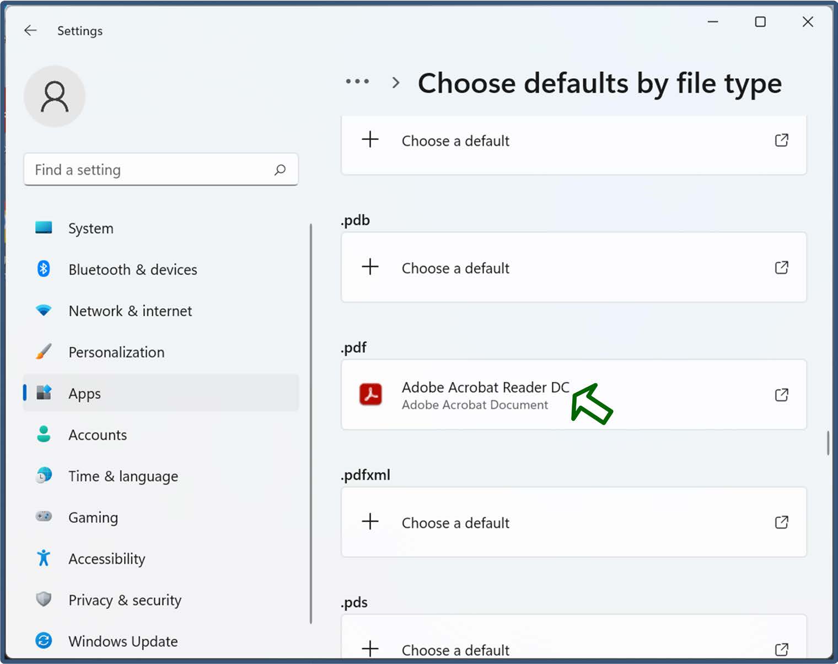838x664 pixels.
Task: Click plus icon under .pdb
Action: coord(370,267)
